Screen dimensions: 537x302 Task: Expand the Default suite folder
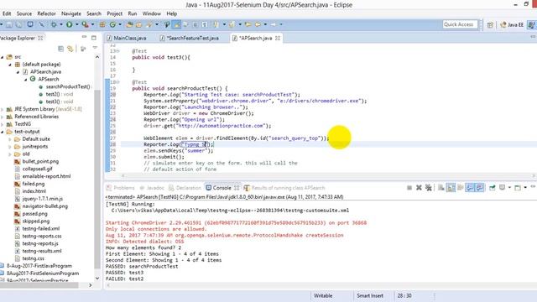coord(9,139)
